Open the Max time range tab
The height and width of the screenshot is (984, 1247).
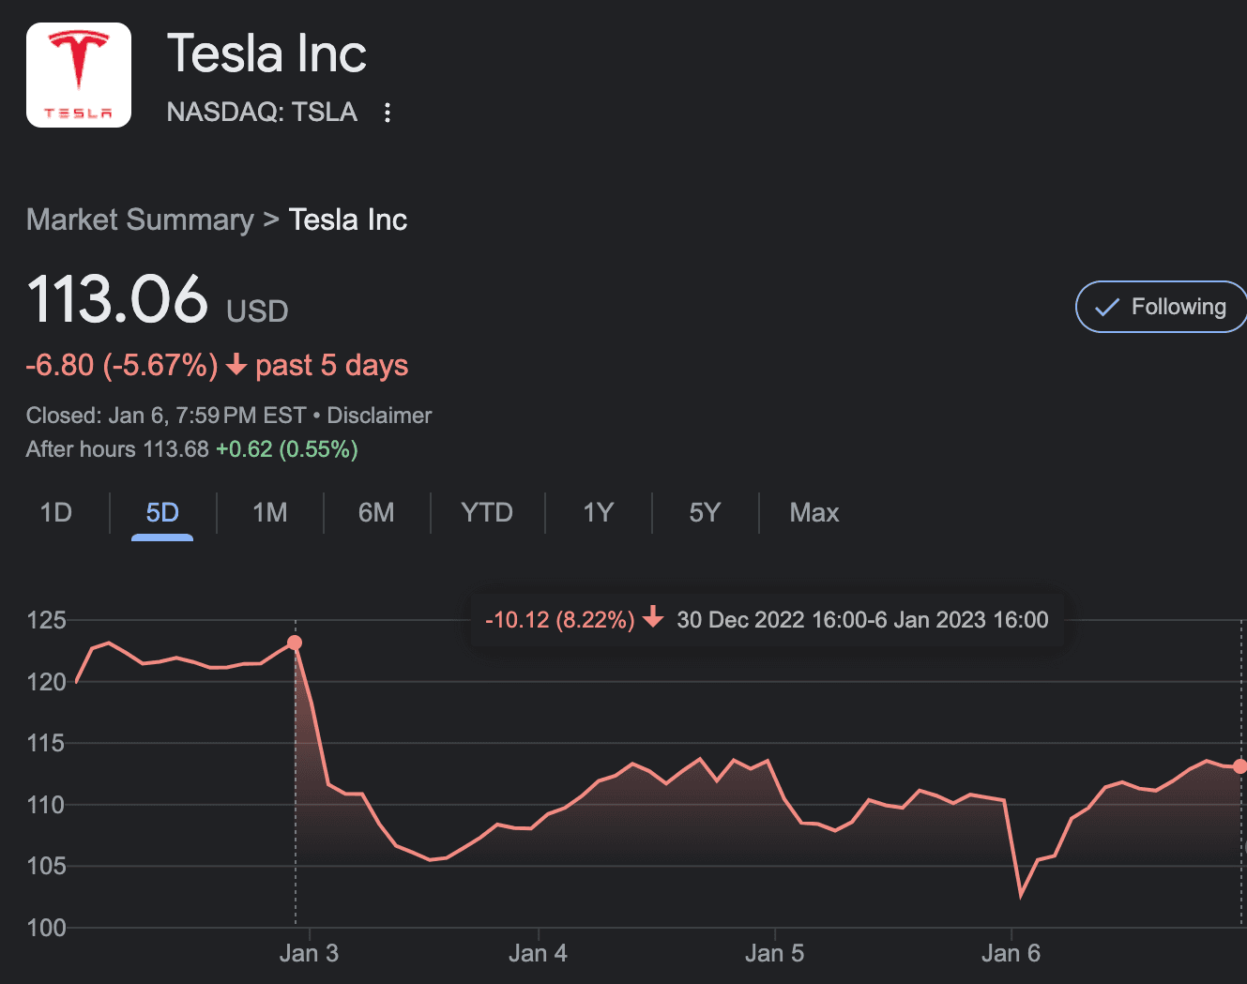[x=814, y=512]
